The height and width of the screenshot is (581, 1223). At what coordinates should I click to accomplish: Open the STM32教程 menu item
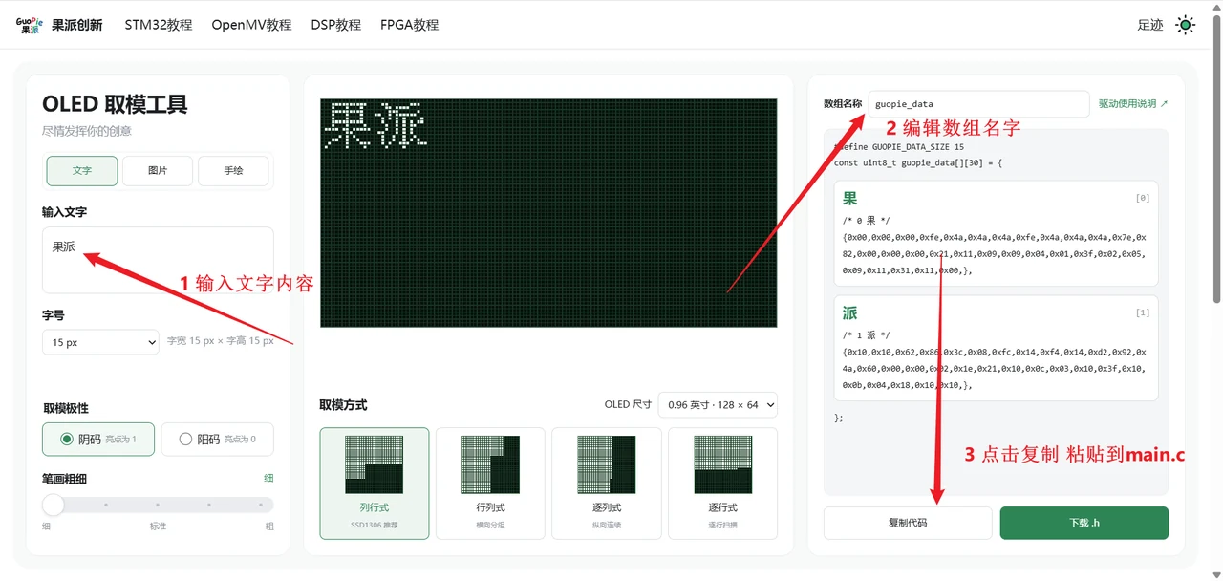point(159,25)
